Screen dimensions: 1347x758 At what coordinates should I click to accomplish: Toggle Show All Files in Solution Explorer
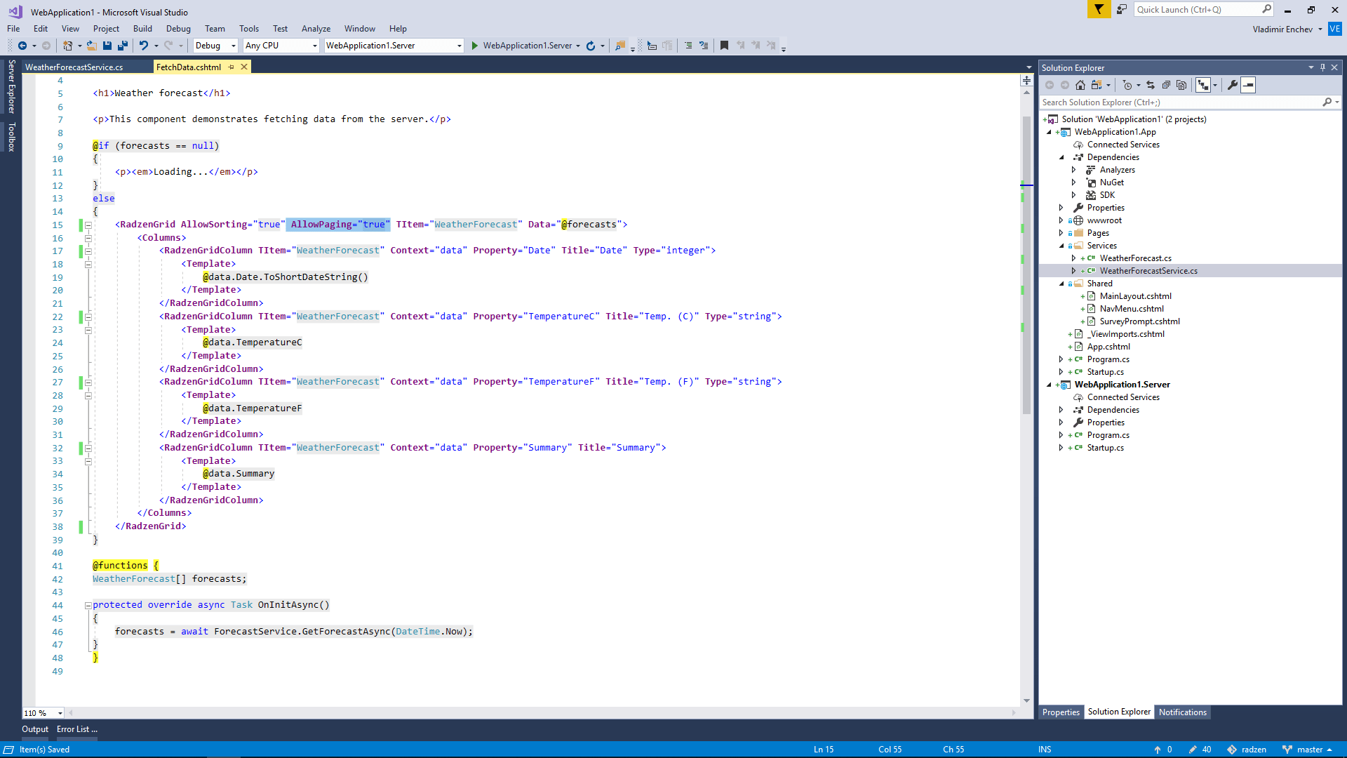[1181, 85]
